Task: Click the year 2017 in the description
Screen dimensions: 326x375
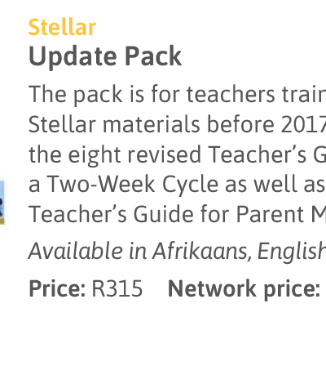Action: 303,124
